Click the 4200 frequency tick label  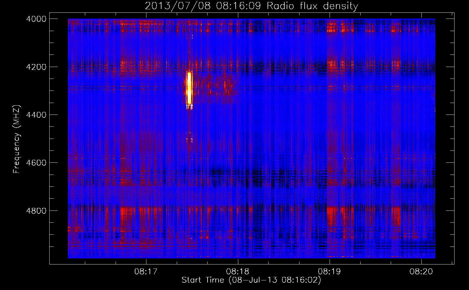pos(36,67)
